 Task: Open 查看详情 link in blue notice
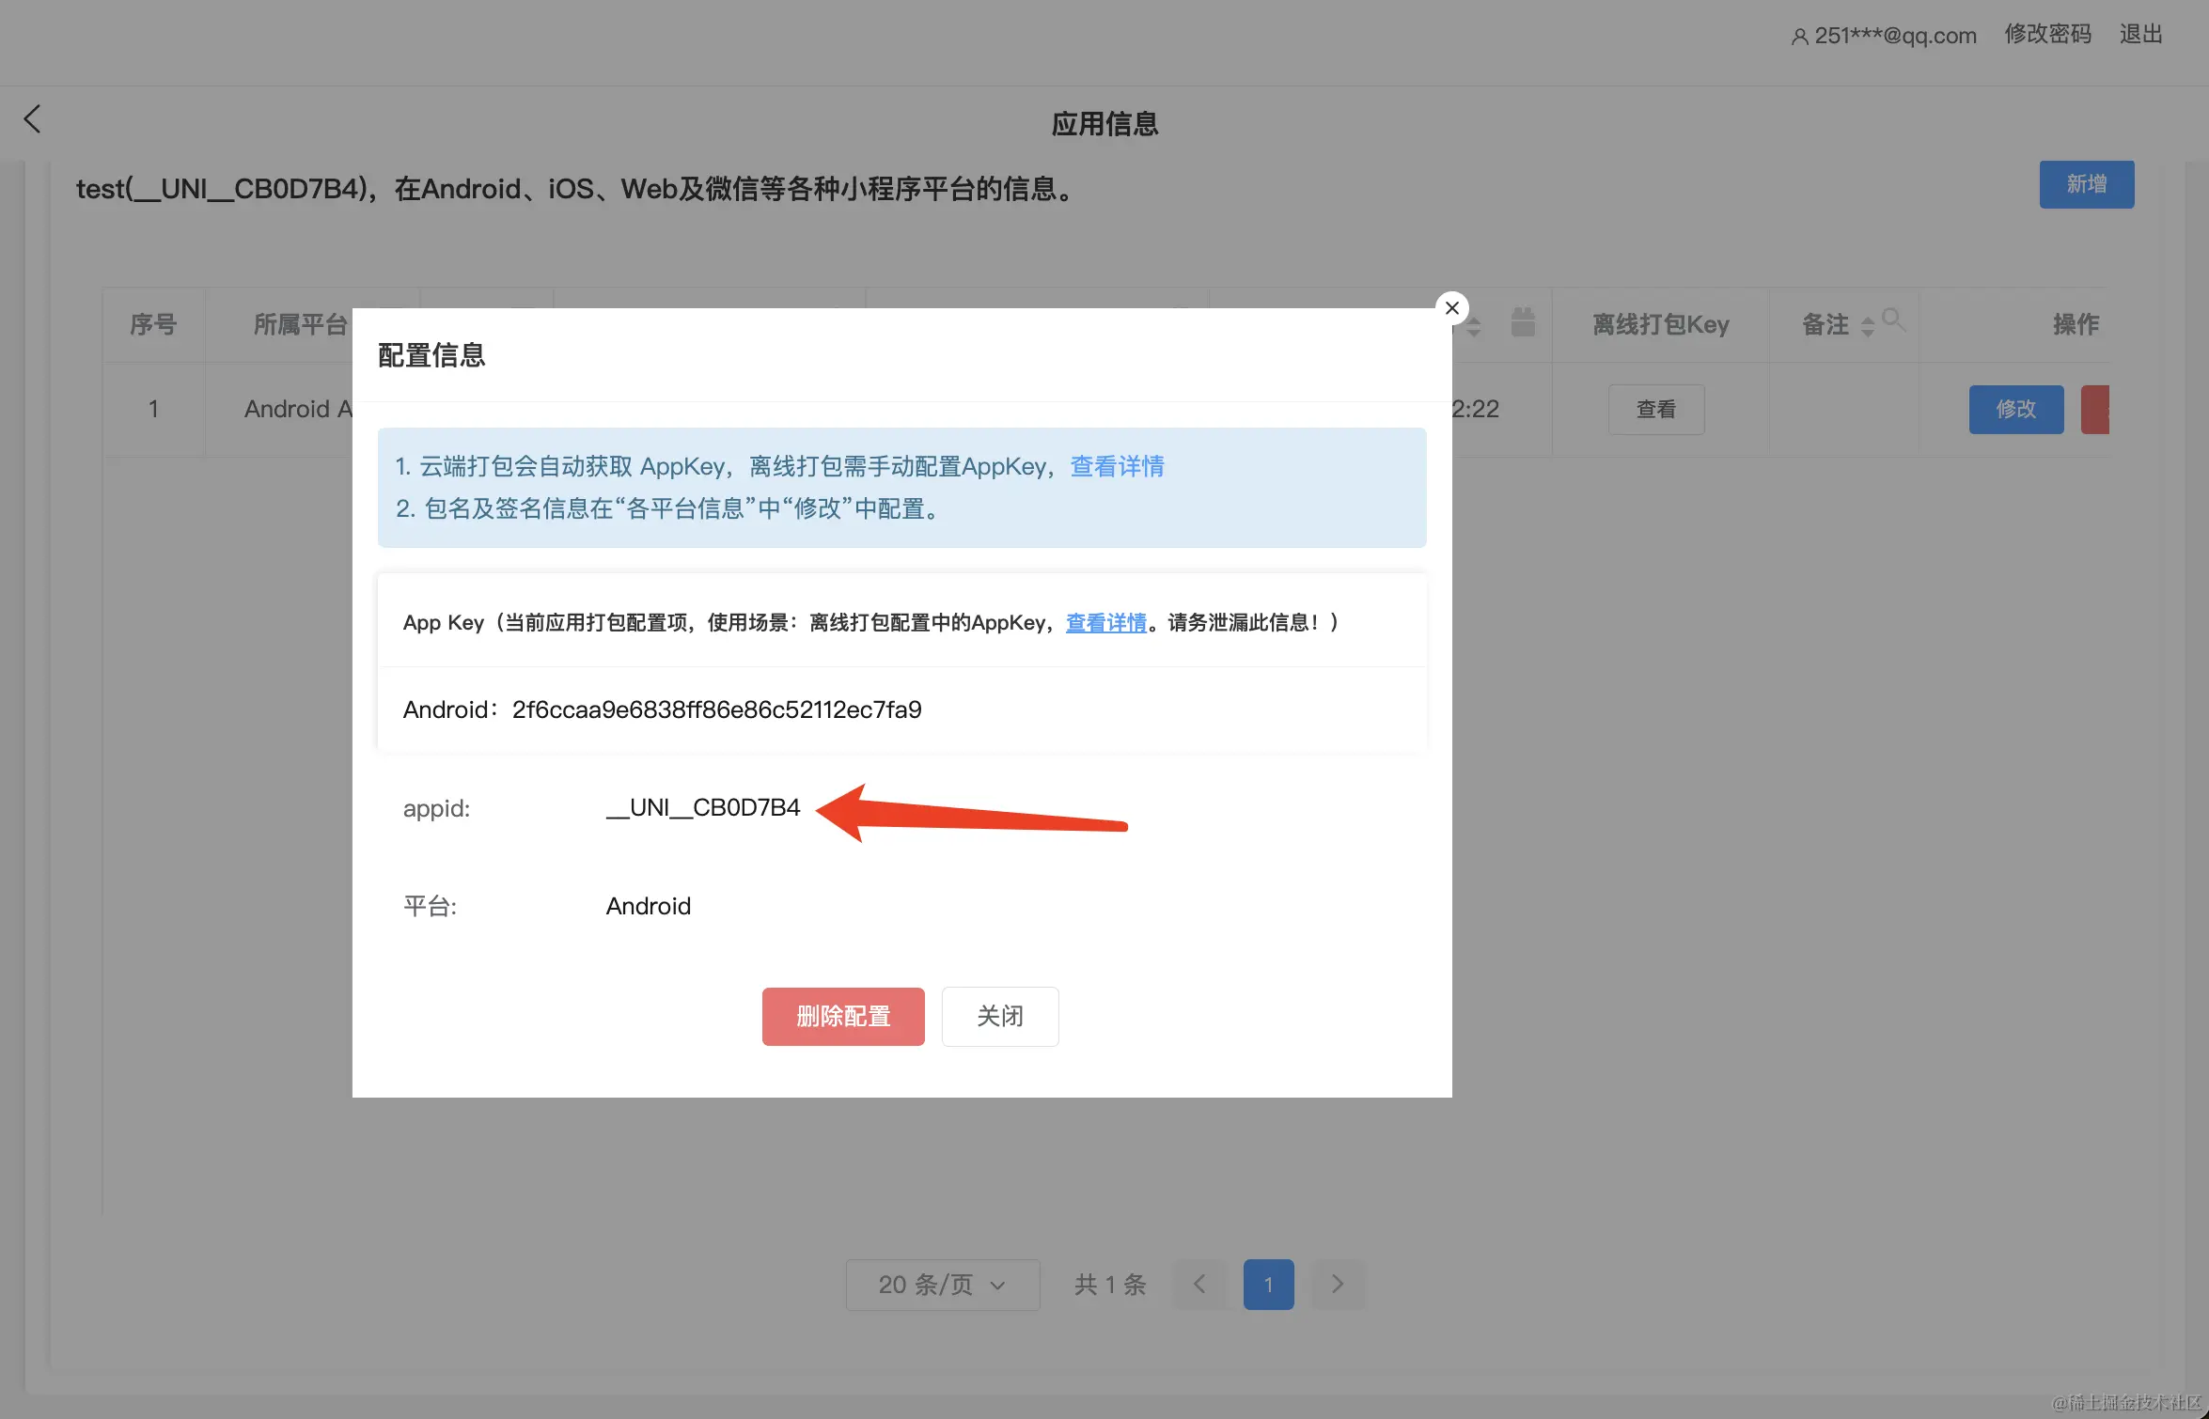(1117, 466)
